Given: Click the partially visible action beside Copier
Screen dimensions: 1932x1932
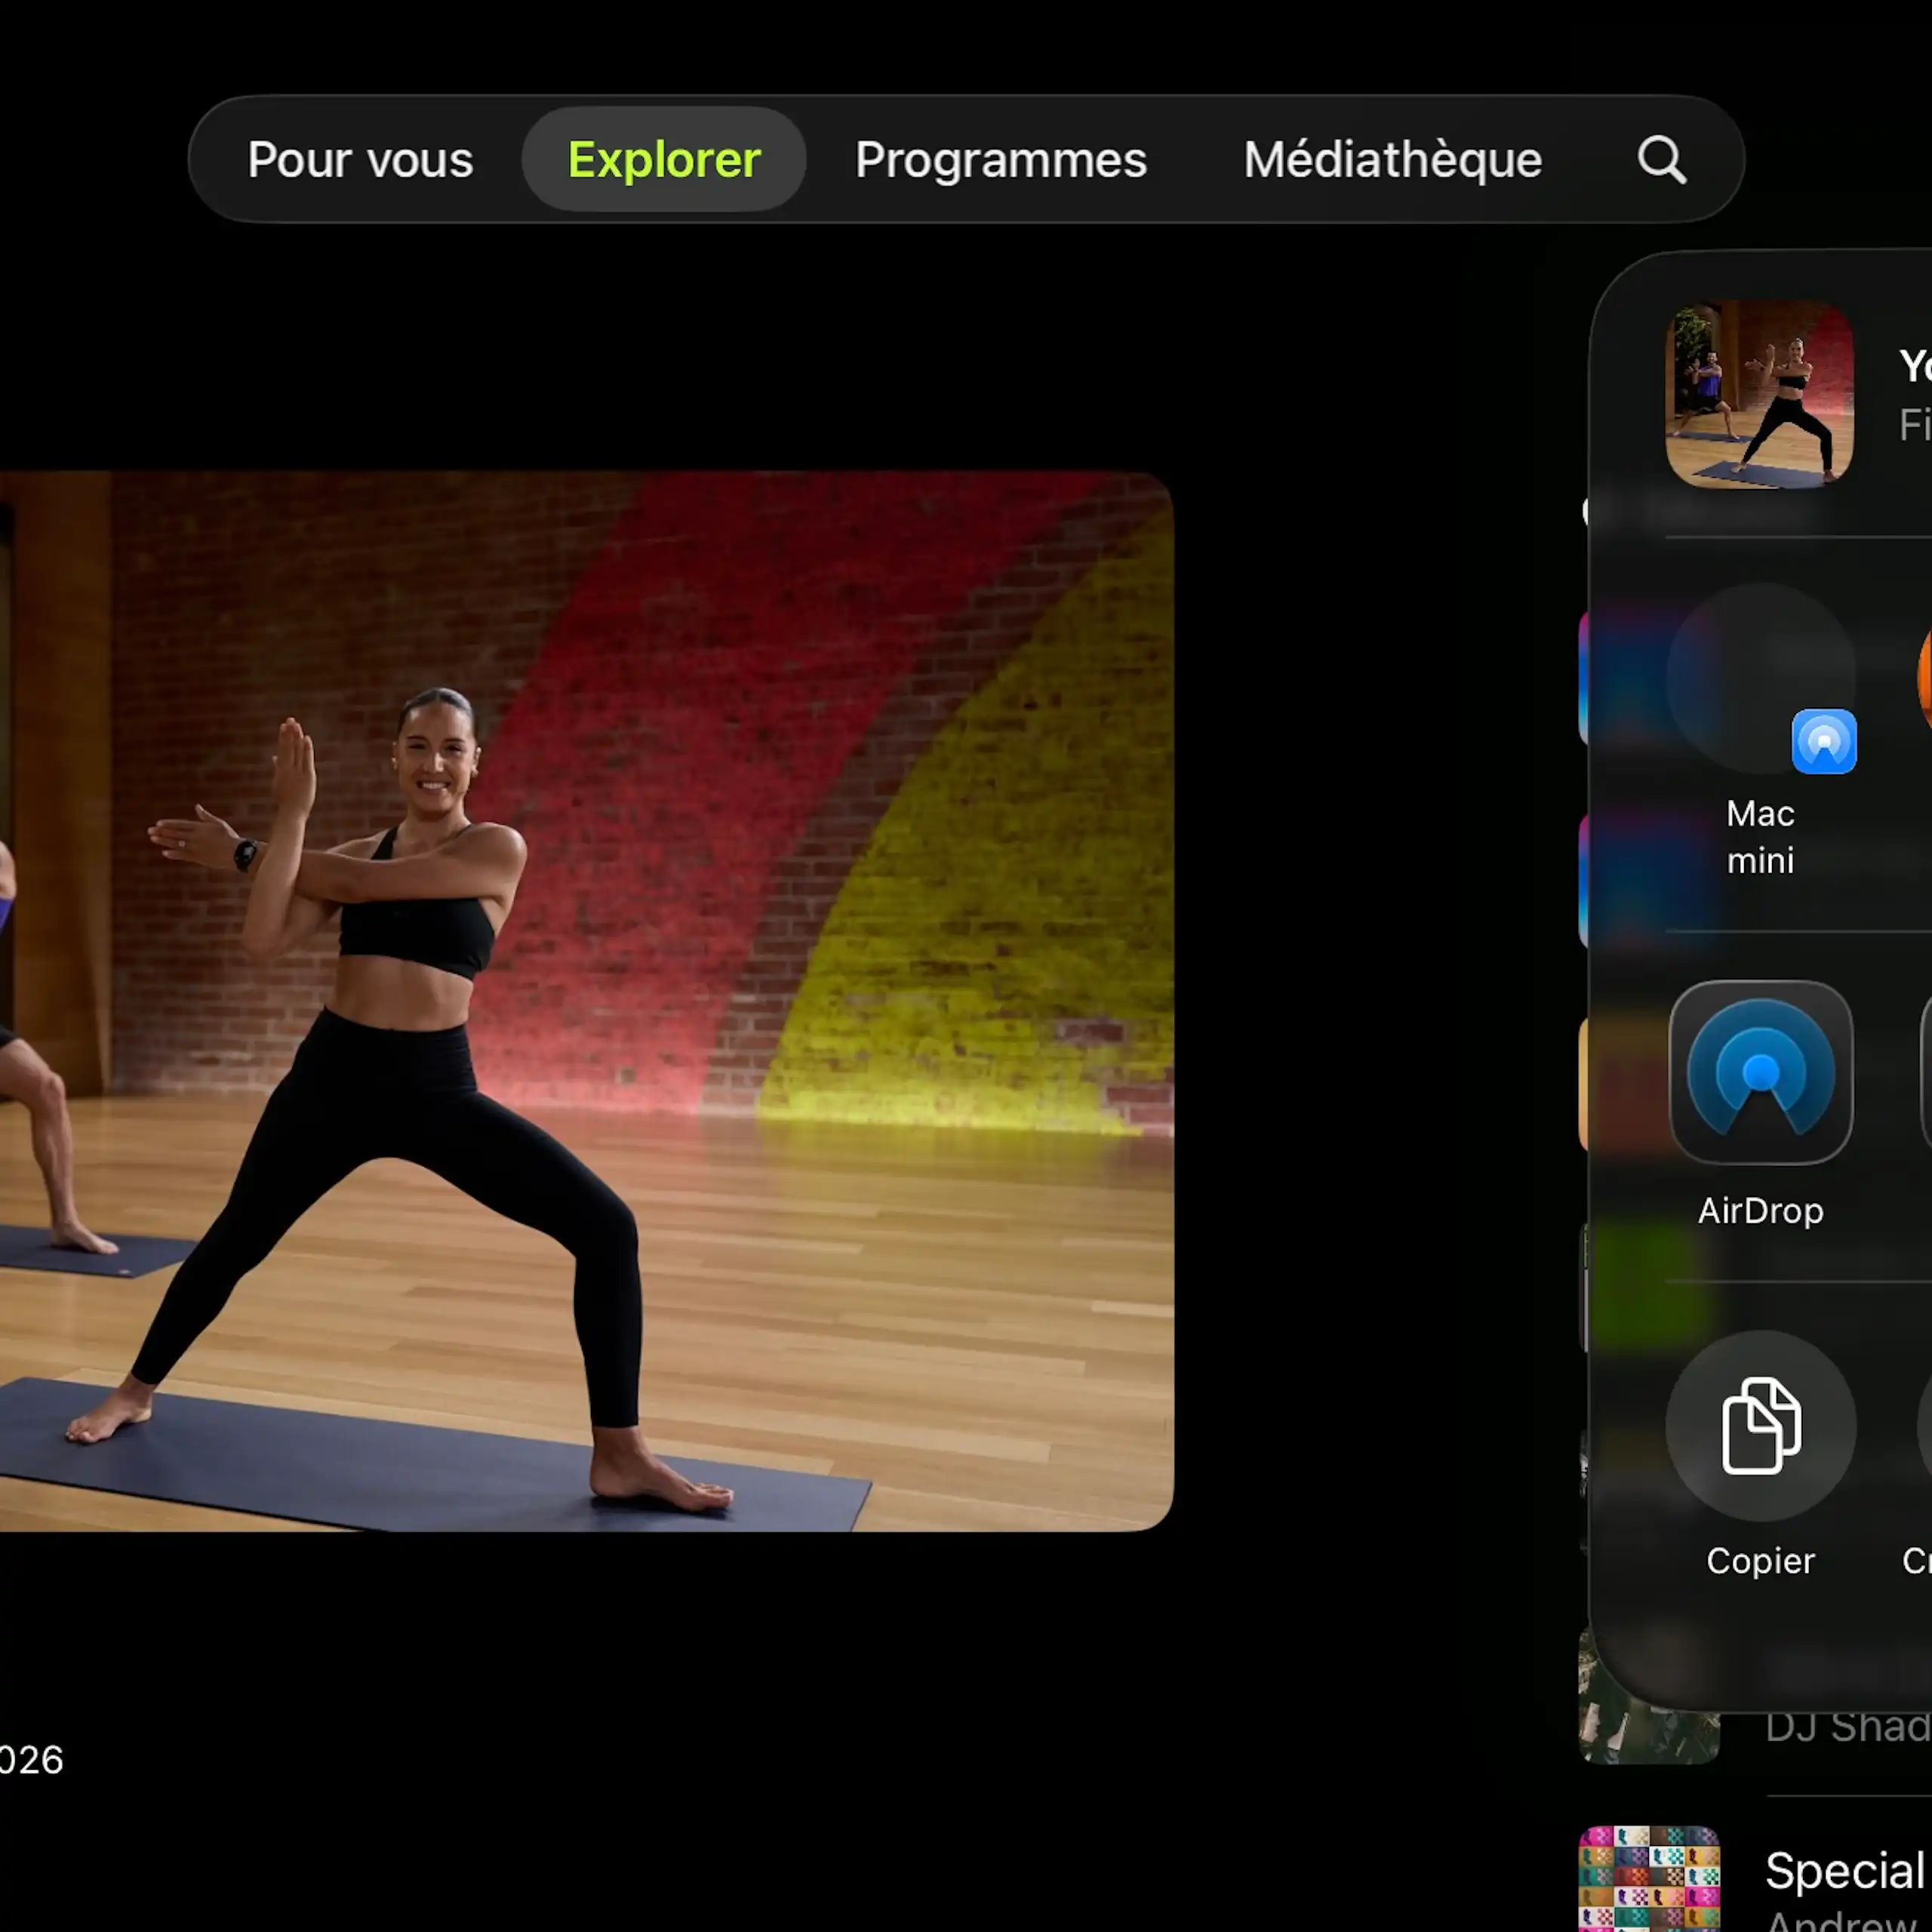Looking at the screenshot, I should [1924, 1425].
